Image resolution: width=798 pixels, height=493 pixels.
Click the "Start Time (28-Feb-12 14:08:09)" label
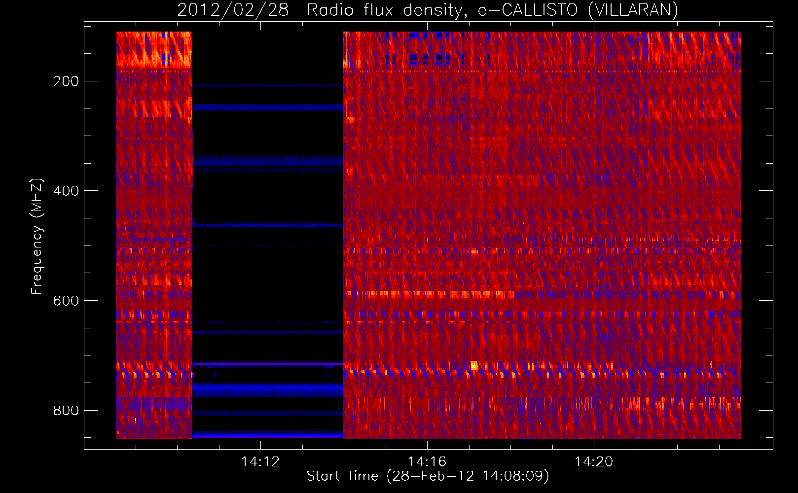[x=428, y=476]
